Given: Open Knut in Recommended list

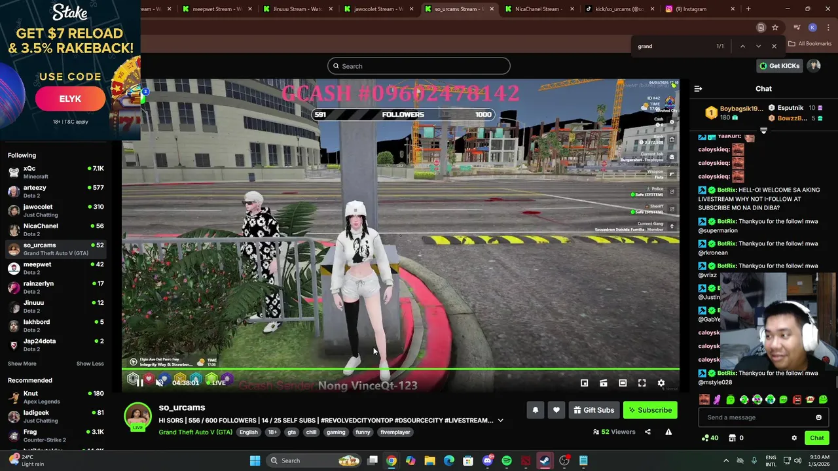Looking at the screenshot, I should (56, 397).
